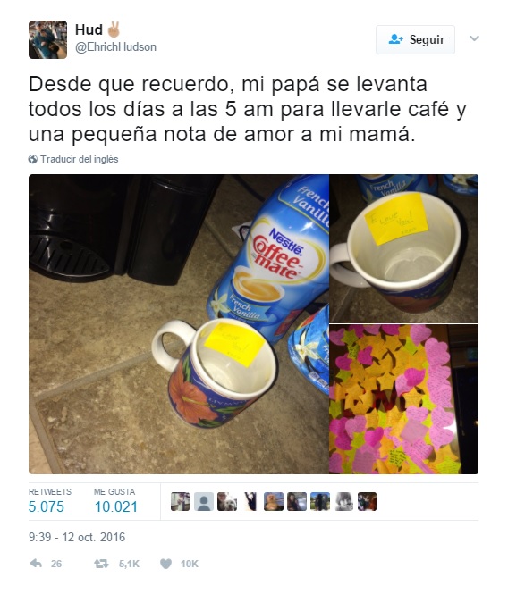Image resolution: width=508 pixels, height=594 pixels.
Task: Open the @EhrichHudson handle link
Action: pyautogui.click(x=115, y=47)
